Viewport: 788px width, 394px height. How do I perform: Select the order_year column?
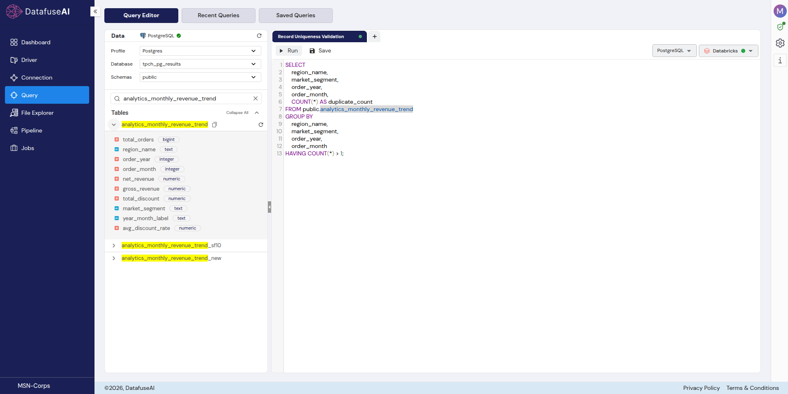point(136,159)
